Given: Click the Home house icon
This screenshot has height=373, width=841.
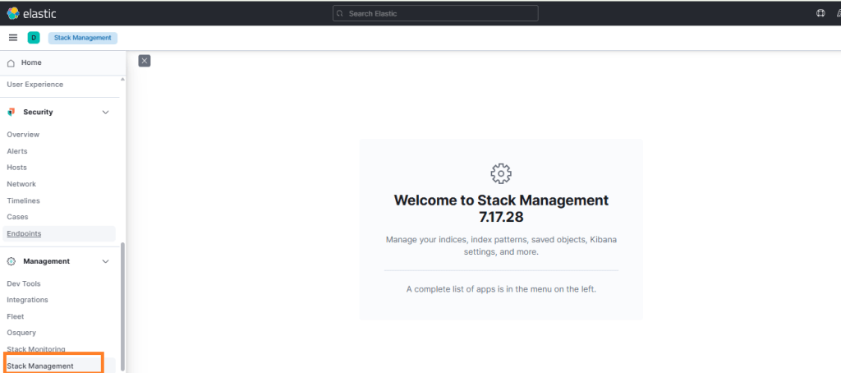Looking at the screenshot, I should point(11,63).
